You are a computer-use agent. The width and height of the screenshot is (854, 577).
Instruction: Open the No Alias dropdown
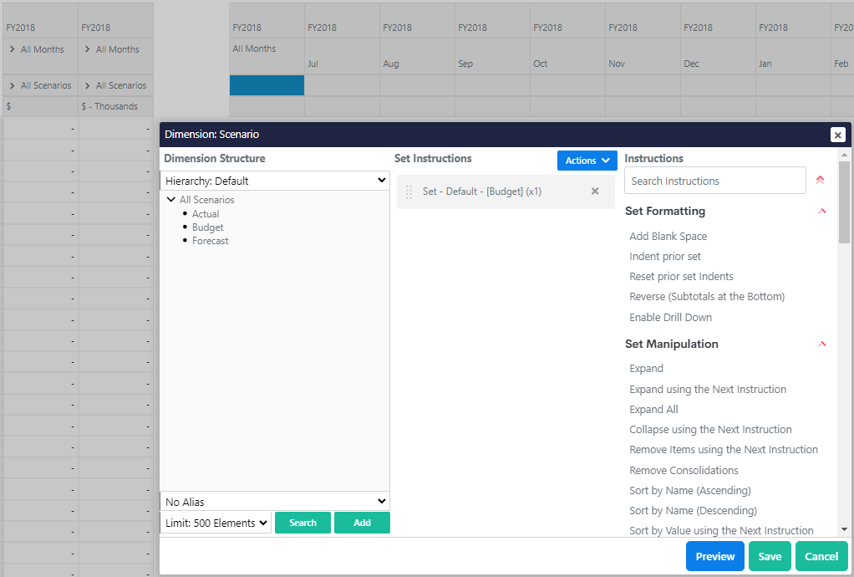[x=274, y=502]
